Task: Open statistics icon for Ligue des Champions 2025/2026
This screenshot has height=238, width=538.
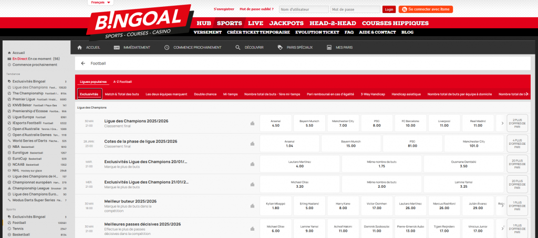Action: 252,123
